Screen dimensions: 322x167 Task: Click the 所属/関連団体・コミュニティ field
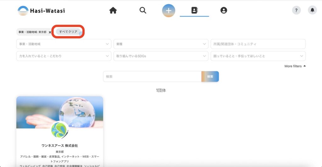click(258, 44)
